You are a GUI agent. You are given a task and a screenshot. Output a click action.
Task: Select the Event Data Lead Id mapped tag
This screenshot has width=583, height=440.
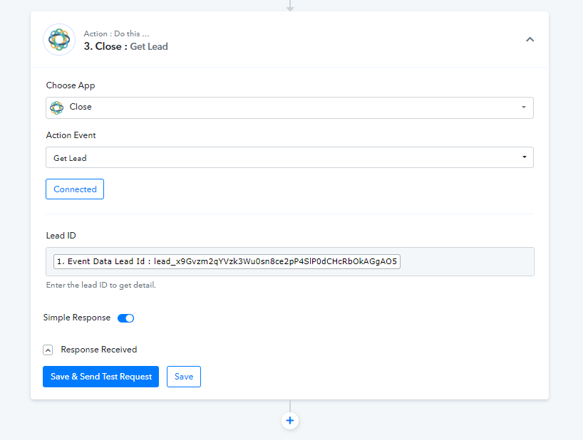coord(227,261)
